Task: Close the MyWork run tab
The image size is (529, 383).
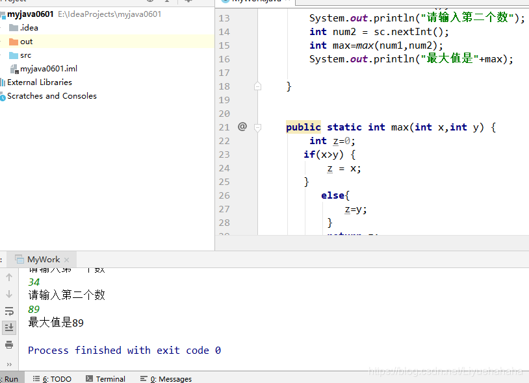Action: click(x=66, y=260)
